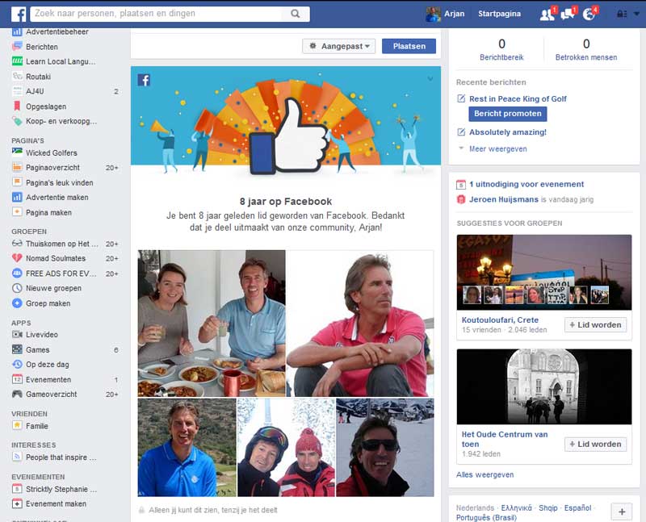The image size is (646, 522).
Task: Go to Startpagina
Action: (499, 14)
